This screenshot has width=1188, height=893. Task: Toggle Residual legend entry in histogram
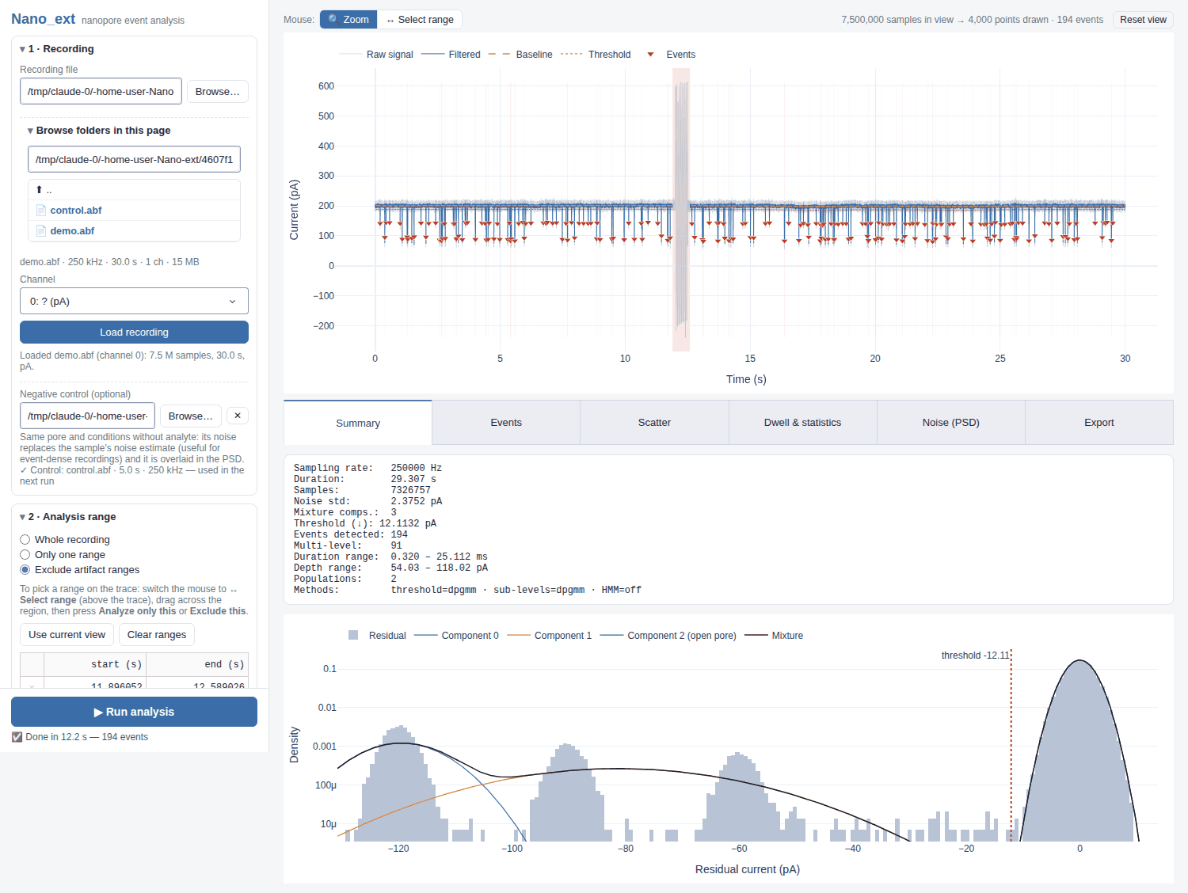click(x=377, y=636)
